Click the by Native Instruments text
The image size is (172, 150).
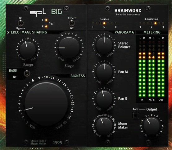click(128, 15)
